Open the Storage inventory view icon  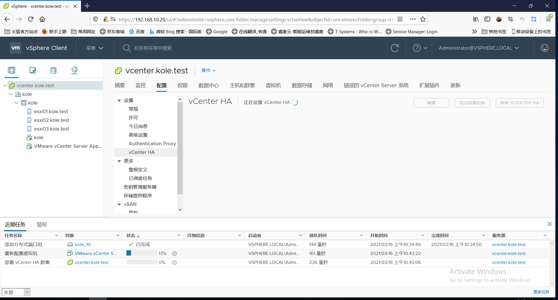[x=53, y=70]
